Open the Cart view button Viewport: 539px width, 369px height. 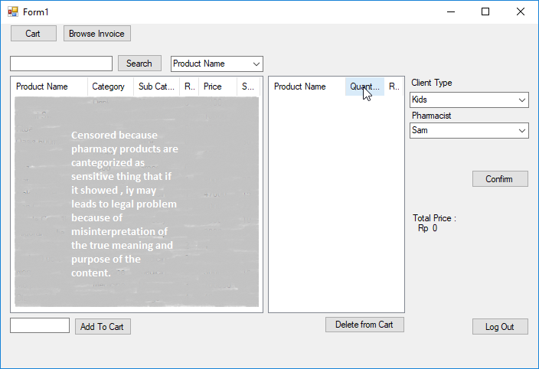point(33,34)
